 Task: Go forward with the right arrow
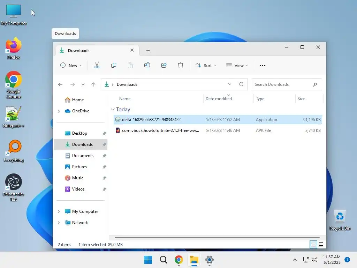tap(73, 84)
